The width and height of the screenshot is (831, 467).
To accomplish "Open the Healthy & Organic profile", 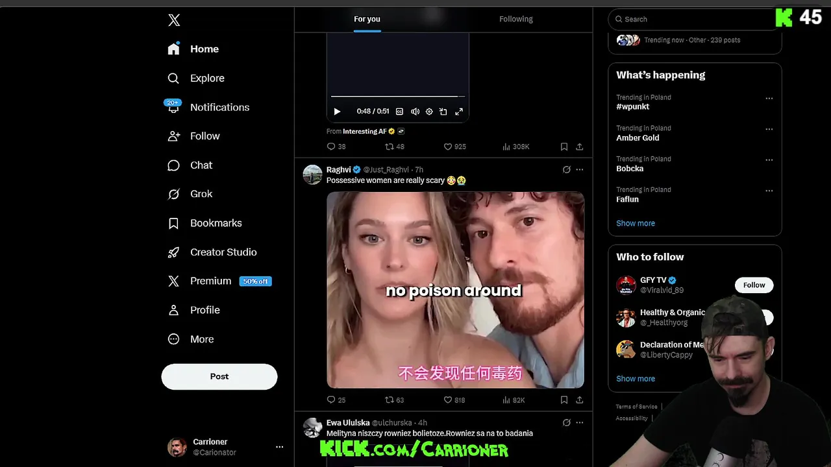I will [x=672, y=313].
